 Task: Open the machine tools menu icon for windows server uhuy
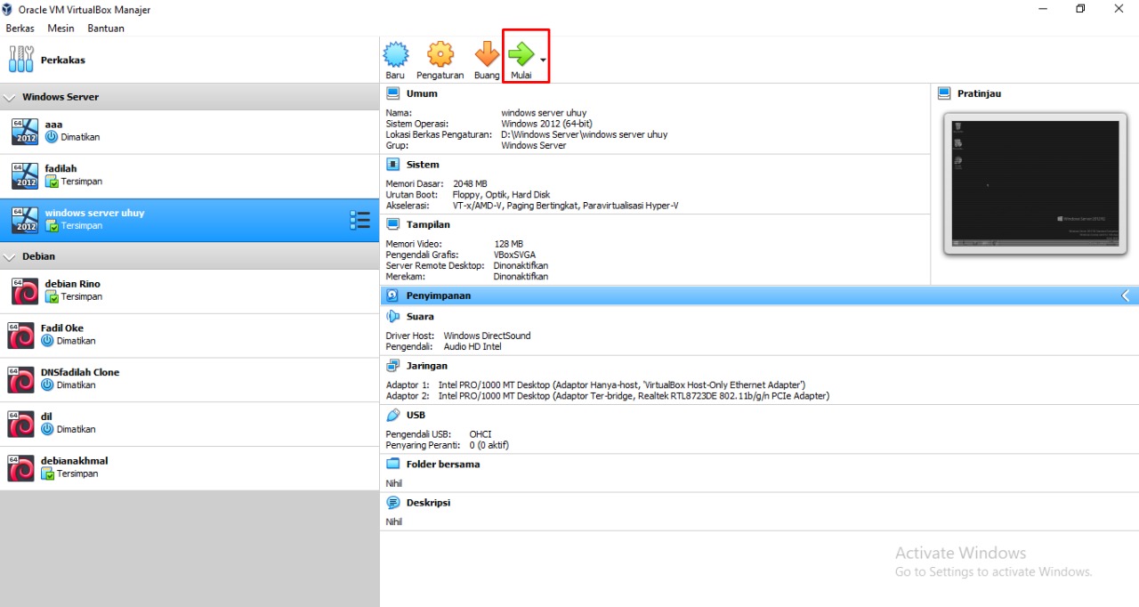359,220
